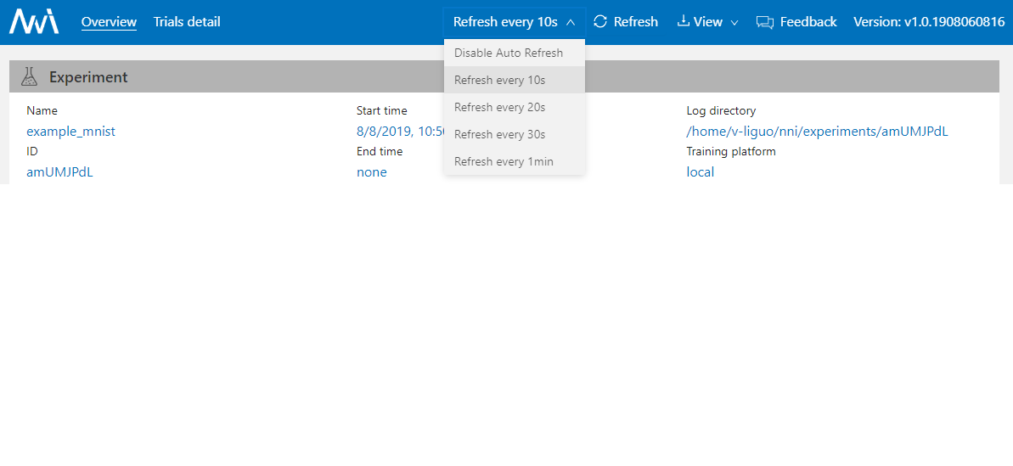Select Refresh every 10s option
1013x466 pixels.
(x=499, y=80)
